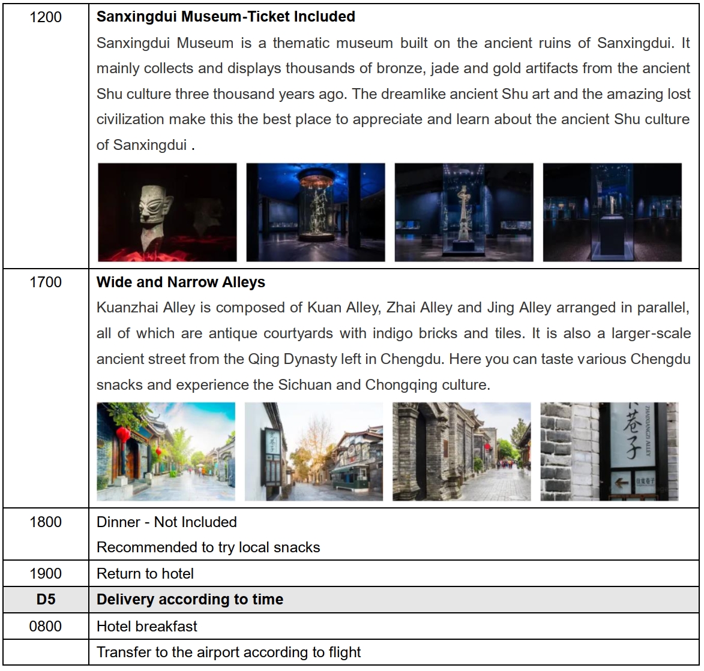The height and width of the screenshot is (671, 704).
Task: Select the tall standing bronze figure photo
Action: tap(464, 212)
